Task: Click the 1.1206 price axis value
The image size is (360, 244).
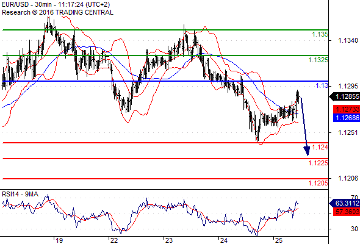Action: coord(348,178)
